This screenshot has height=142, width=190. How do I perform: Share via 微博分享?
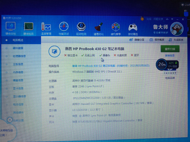136,40
